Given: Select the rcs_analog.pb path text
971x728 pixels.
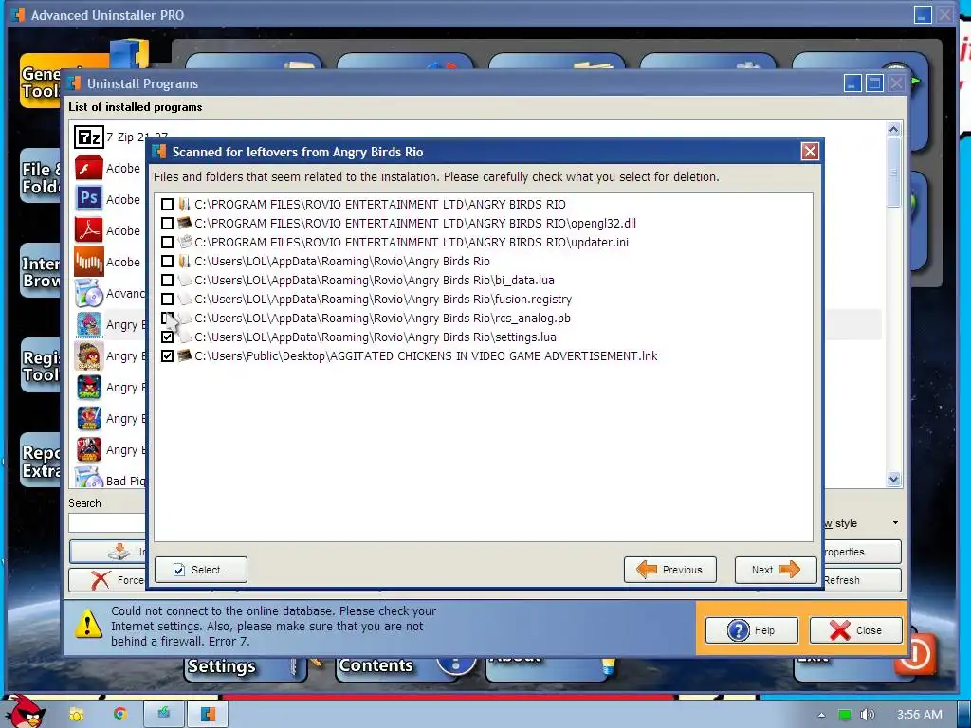Looking at the screenshot, I should click(382, 318).
